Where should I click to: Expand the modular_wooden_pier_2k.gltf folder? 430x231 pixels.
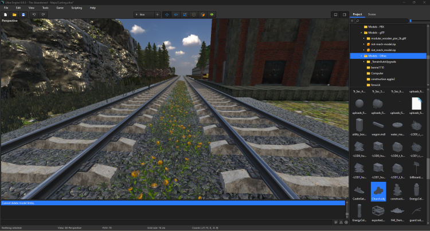(364, 38)
